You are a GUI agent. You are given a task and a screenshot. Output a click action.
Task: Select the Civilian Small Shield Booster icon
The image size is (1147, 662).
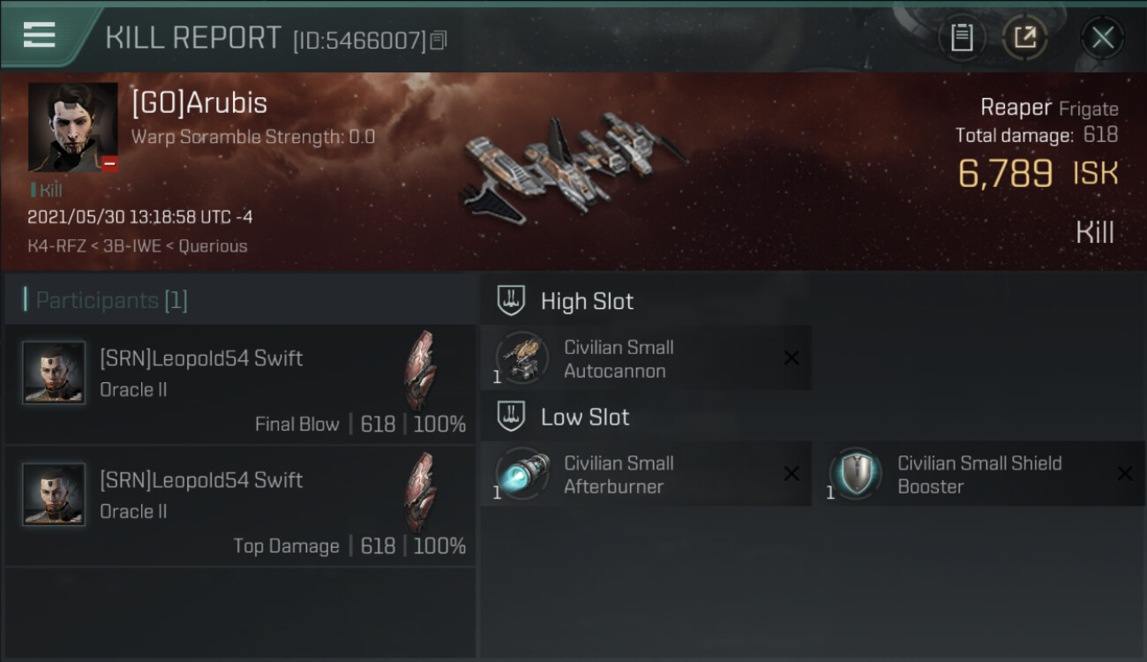855,474
